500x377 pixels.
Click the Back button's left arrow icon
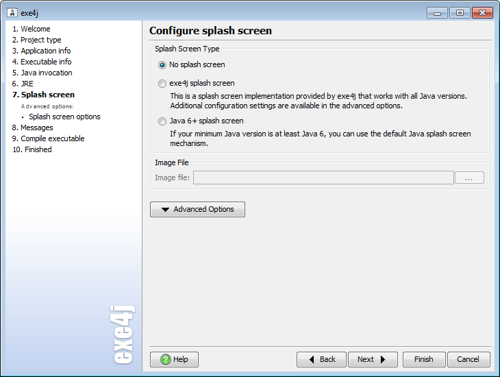(x=312, y=359)
